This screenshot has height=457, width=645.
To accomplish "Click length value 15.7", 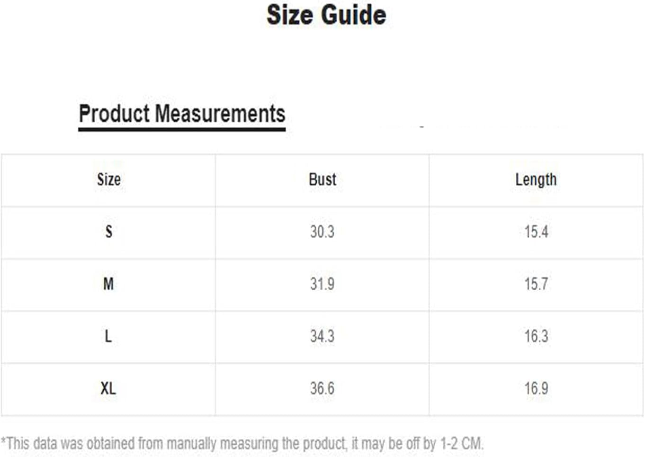I will coord(536,284).
